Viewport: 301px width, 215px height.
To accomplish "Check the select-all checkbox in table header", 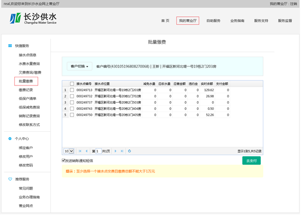I will 72,84.
